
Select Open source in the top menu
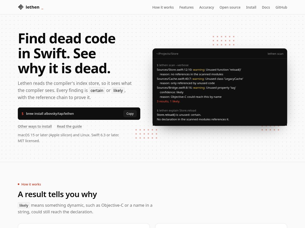[x=230, y=7]
